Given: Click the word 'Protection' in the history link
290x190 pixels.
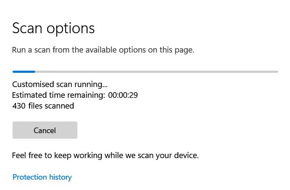Looking at the screenshot, I should pyautogui.click(x=29, y=177).
